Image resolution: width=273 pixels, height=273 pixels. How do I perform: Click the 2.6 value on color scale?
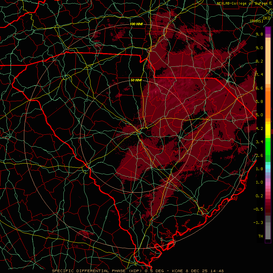click(259, 156)
